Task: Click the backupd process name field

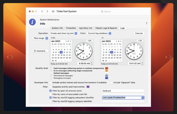Action: 123,91
